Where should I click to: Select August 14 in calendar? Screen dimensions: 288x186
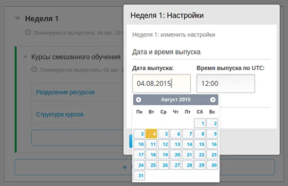click(188, 144)
